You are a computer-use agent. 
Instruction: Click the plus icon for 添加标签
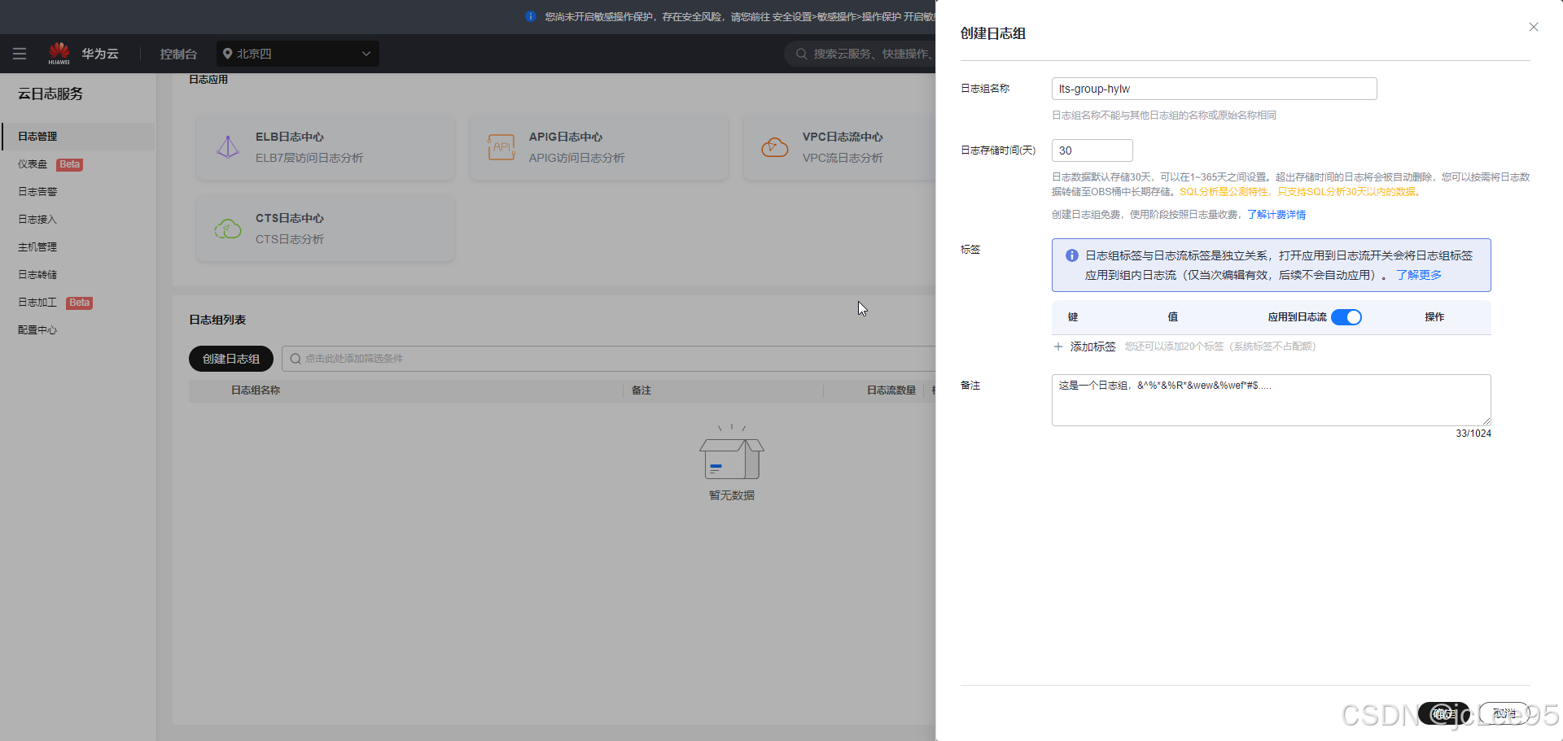click(1058, 347)
